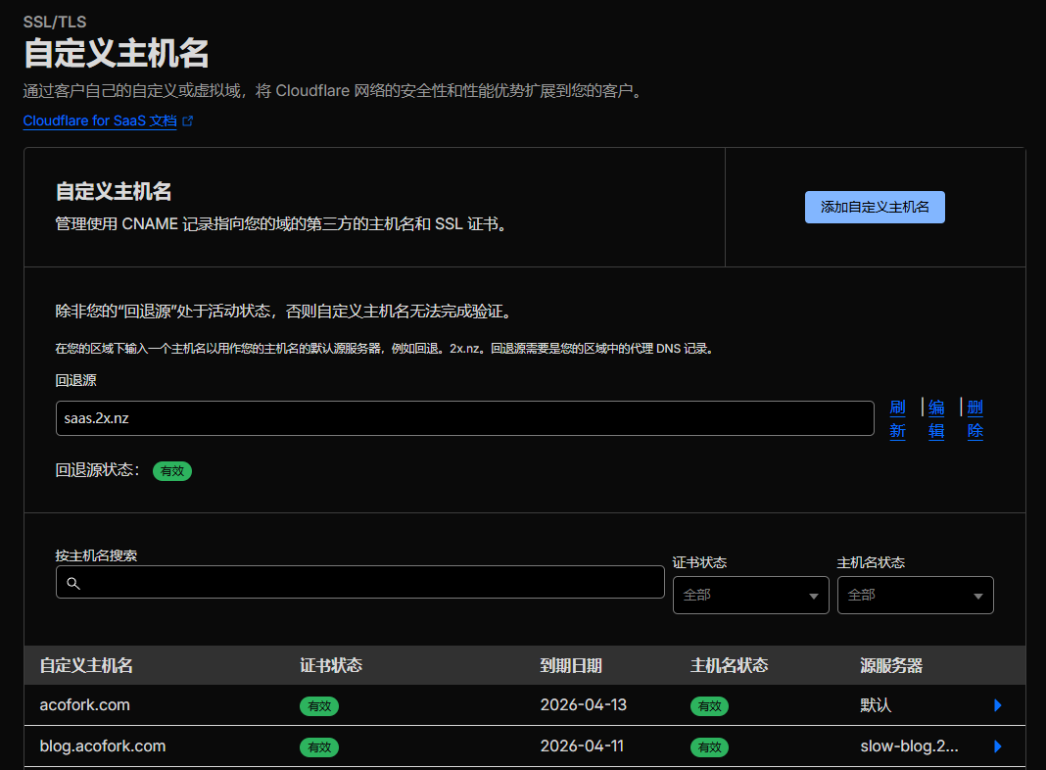Open the 证书状态 filter dropdown

pos(750,596)
